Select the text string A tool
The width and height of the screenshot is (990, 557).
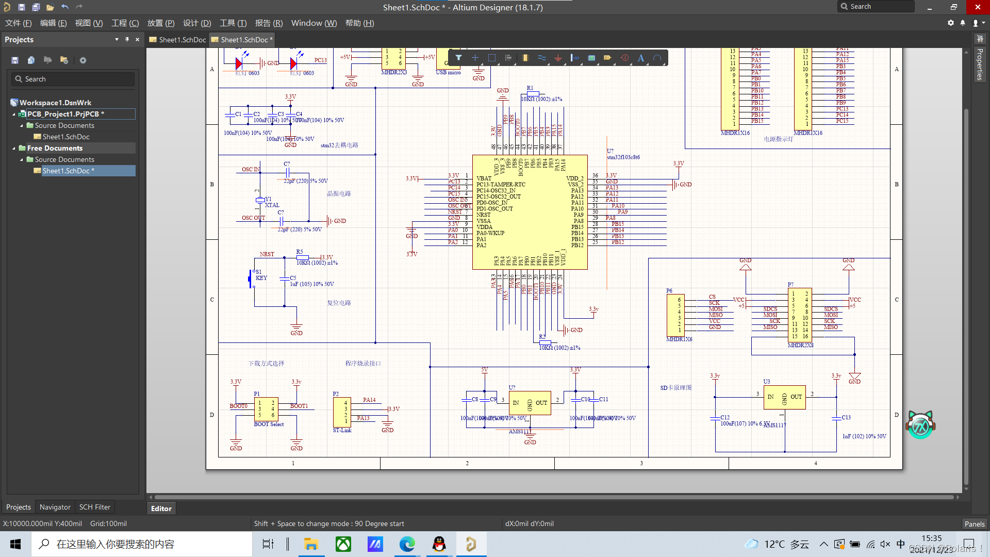tap(641, 58)
